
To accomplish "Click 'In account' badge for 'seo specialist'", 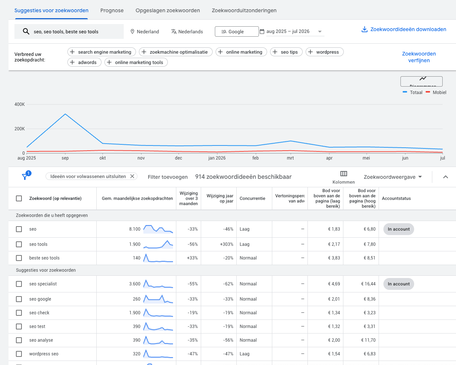I will (399, 284).
